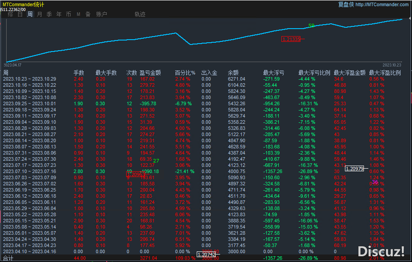Open the 季 quarterly statistics tab
The image size is (412, 262).
pos(49,14)
